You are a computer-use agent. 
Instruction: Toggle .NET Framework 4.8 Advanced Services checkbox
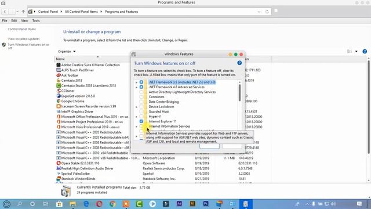141,87
